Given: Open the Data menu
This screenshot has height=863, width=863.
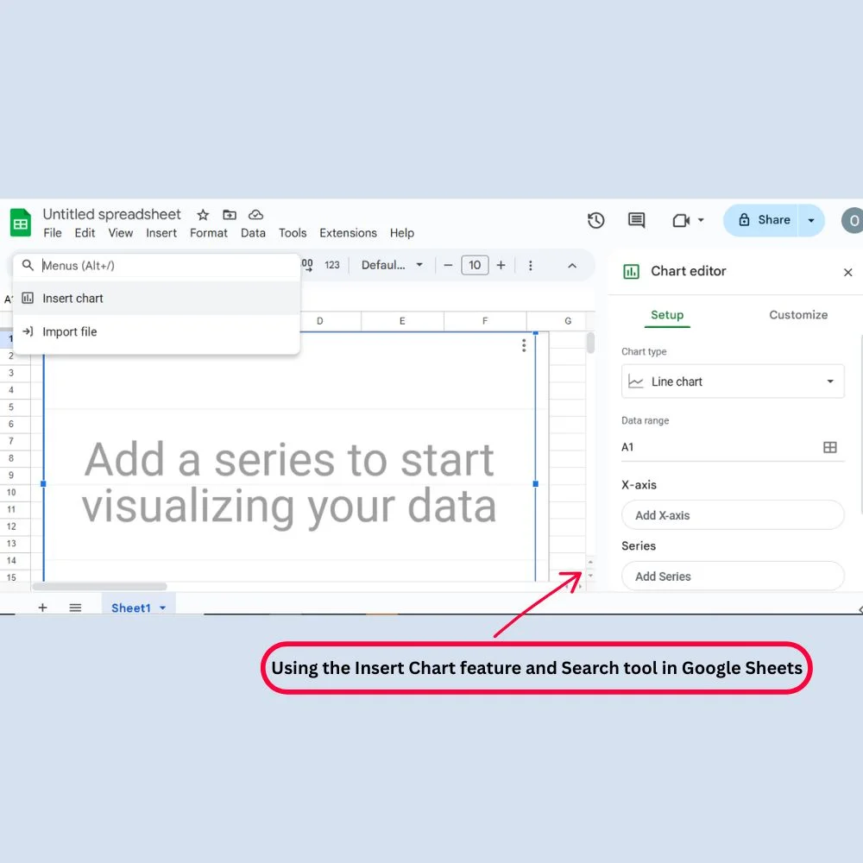Looking at the screenshot, I should 253,233.
